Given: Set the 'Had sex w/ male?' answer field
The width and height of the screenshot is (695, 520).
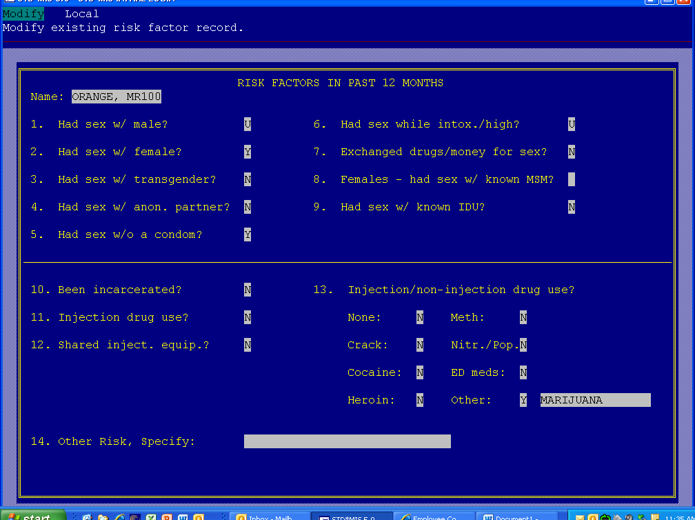Looking at the screenshot, I should pos(248,124).
